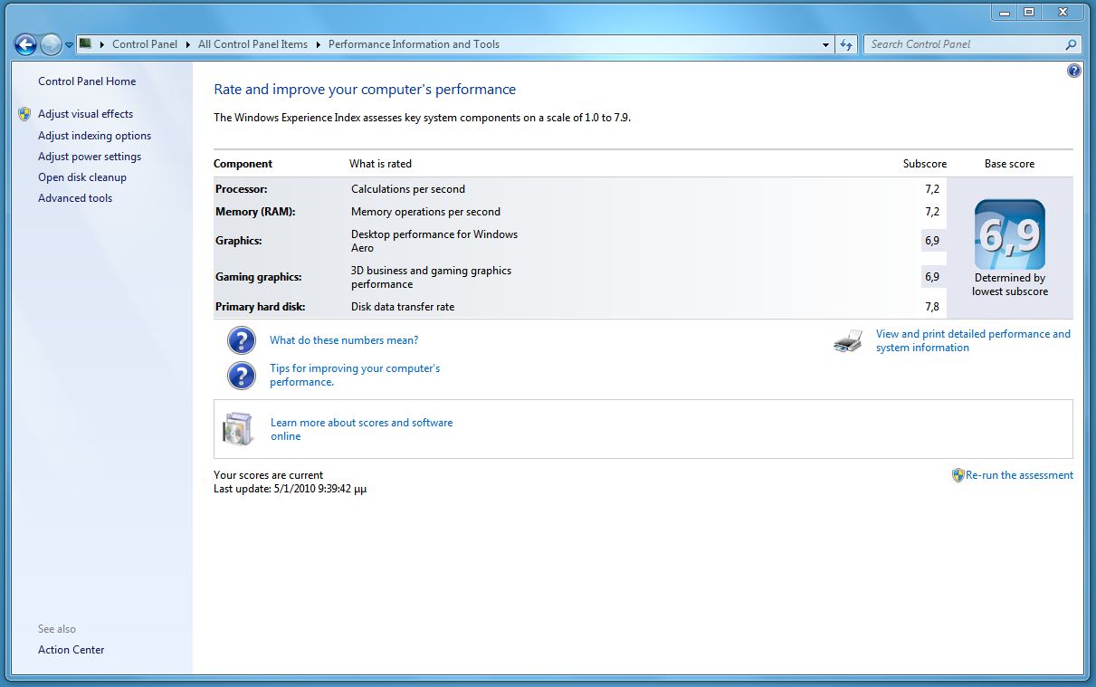The width and height of the screenshot is (1096, 687).
Task: Open Adjust visual effects
Action: [x=85, y=114]
